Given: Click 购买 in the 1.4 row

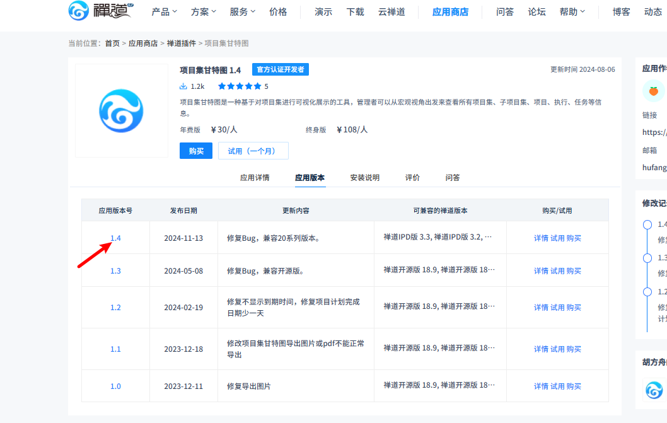Looking at the screenshot, I should [574, 238].
